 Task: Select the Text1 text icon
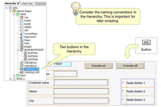pyautogui.click(x=22, y=43)
